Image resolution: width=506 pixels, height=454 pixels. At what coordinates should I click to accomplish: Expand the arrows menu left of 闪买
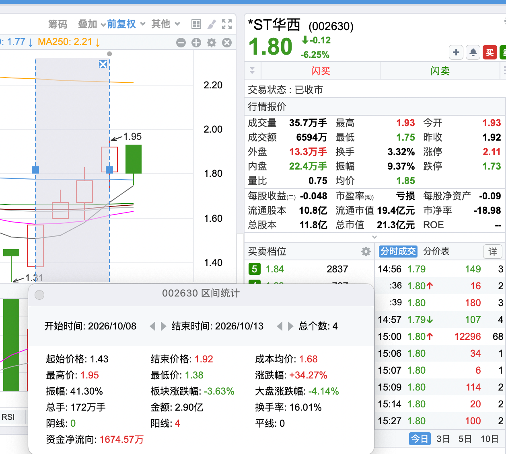coord(252,70)
